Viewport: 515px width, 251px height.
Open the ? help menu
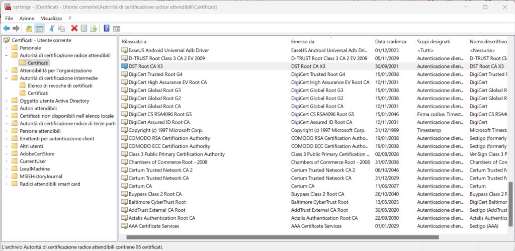(69, 19)
